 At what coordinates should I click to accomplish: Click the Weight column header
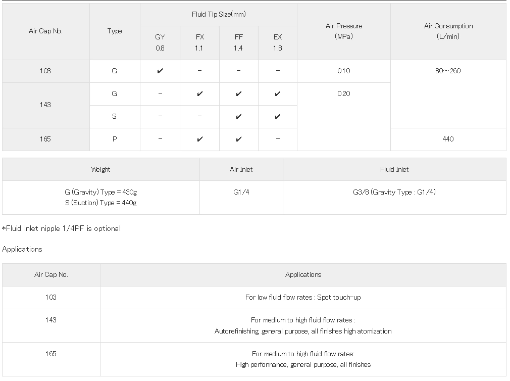coord(100,170)
